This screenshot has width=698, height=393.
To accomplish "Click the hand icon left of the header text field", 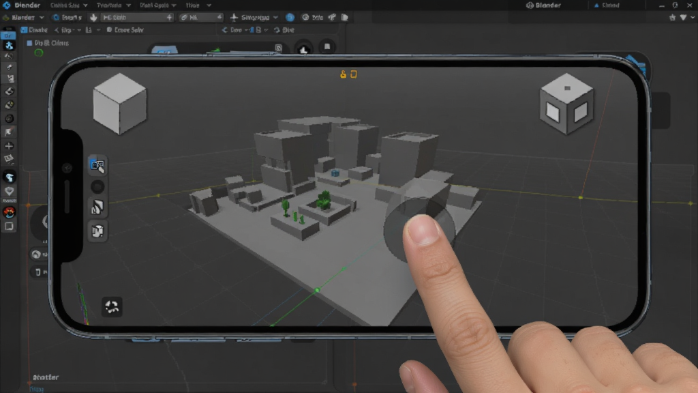I will [93, 17].
